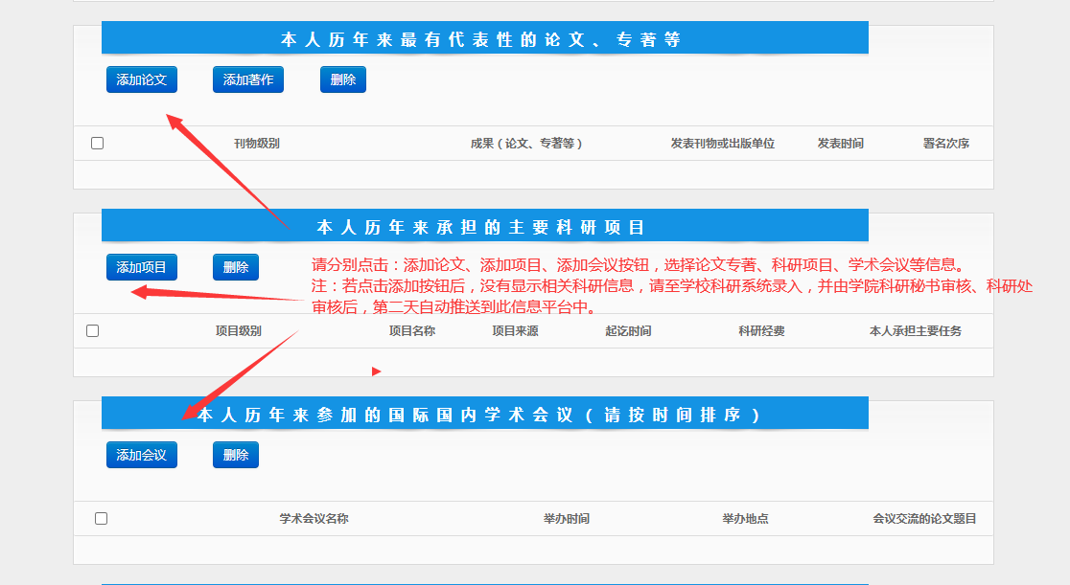Click the 刊物级别 column header
This screenshot has height=585, width=1070.
point(257,144)
